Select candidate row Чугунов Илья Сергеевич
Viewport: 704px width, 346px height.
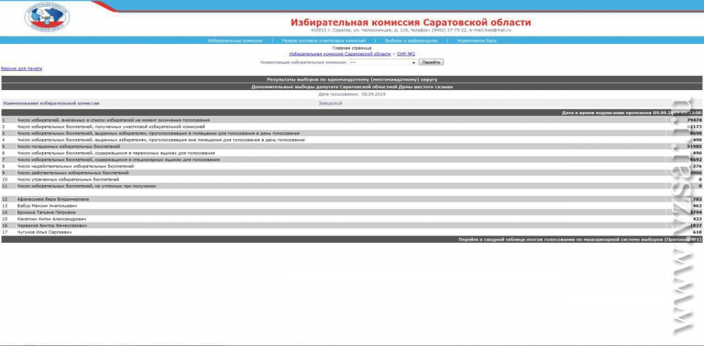click(351, 233)
